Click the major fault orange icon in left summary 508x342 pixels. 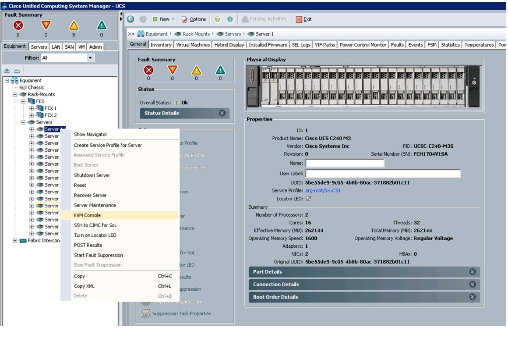click(x=46, y=26)
